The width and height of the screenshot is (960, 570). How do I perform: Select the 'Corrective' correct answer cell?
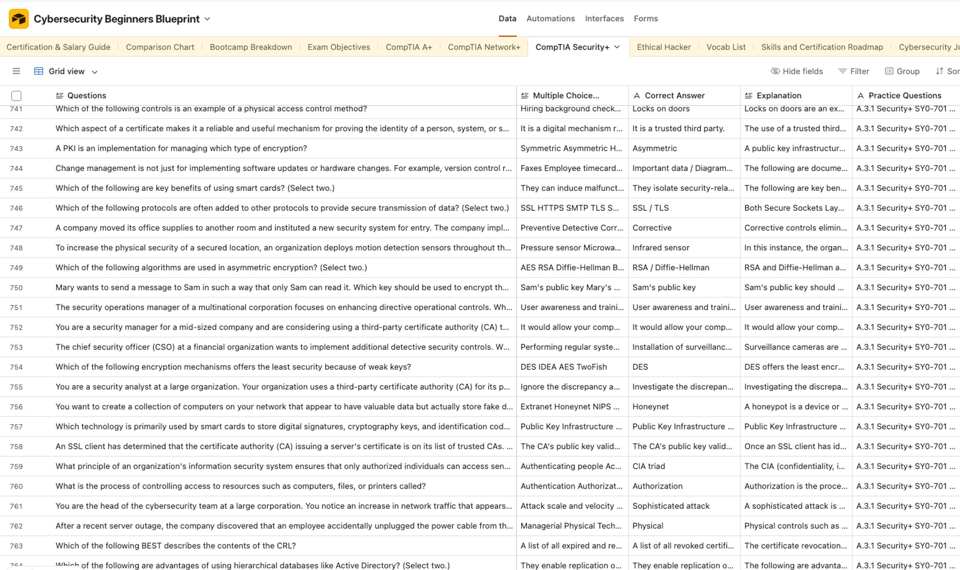tap(684, 228)
